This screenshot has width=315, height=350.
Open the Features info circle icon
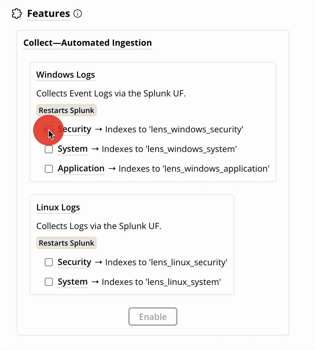pos(78,14)
